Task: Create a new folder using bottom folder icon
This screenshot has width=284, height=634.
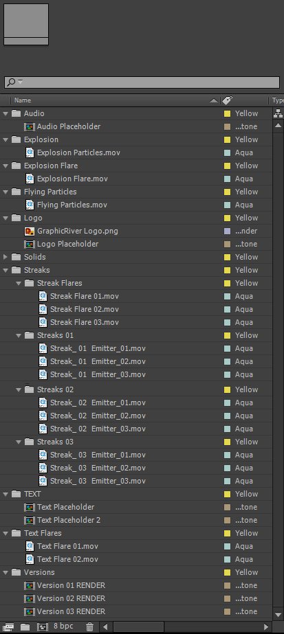Action: click(25, 627)
